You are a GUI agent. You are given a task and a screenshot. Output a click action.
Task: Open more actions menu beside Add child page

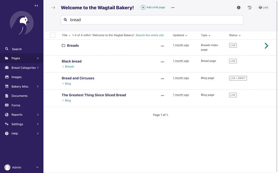(x=173, y=8)
